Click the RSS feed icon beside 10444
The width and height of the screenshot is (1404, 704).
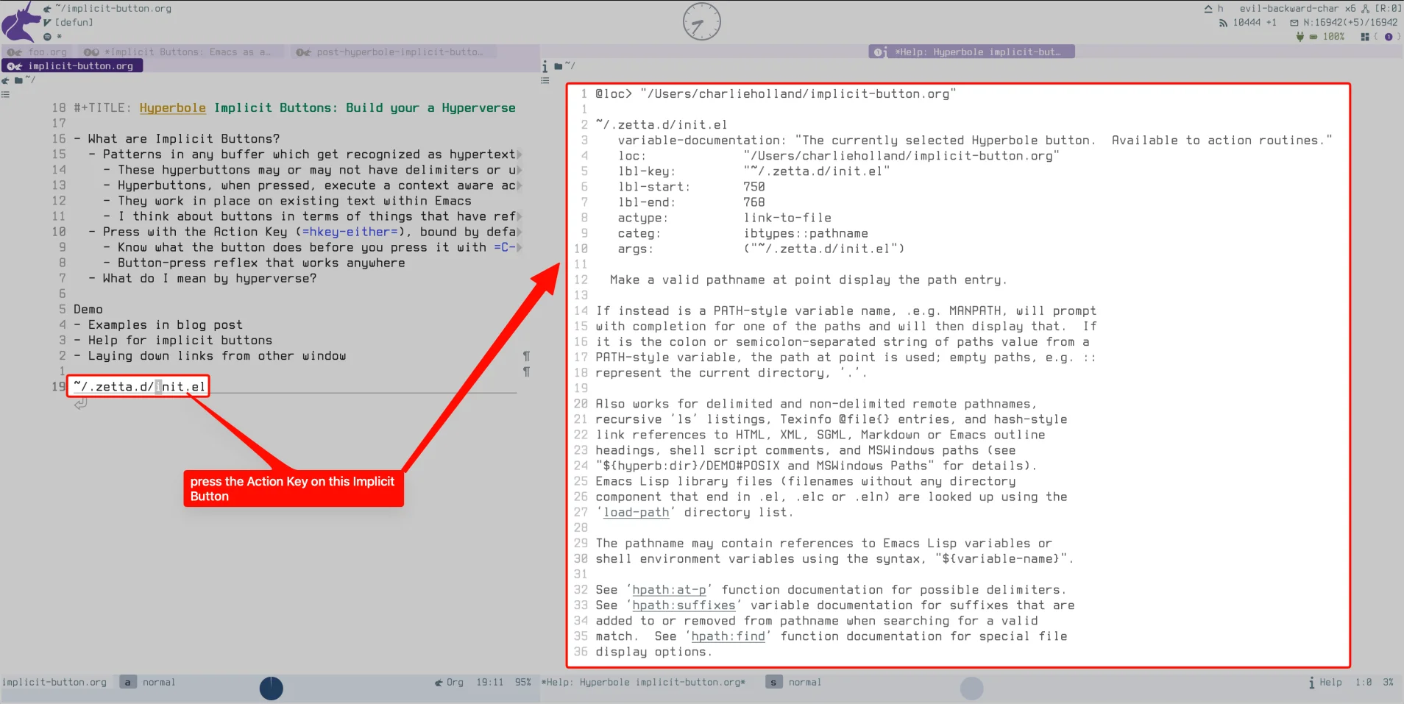point(1223,23)
